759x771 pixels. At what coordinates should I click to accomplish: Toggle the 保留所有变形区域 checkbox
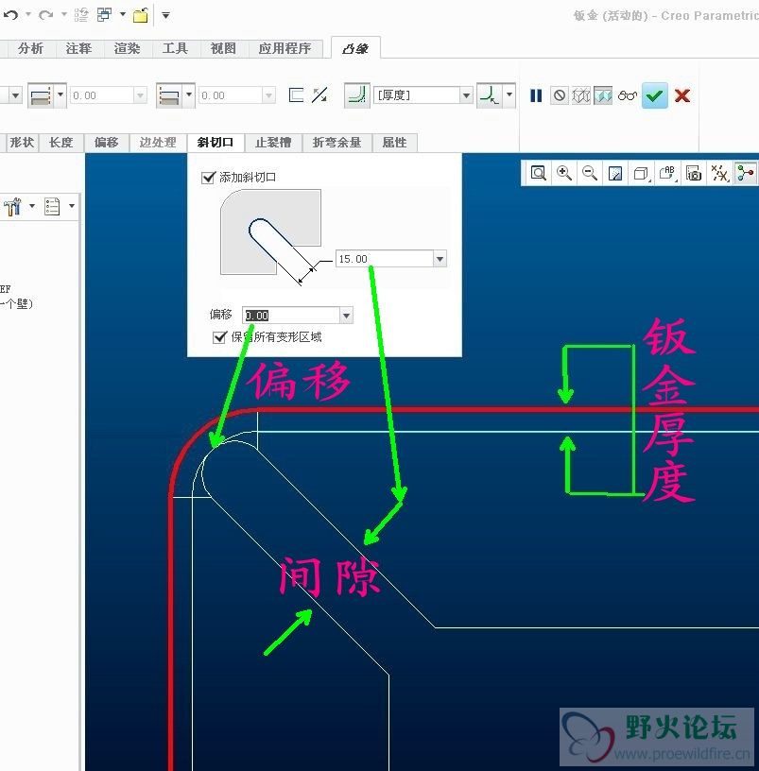tap(219, 336)
